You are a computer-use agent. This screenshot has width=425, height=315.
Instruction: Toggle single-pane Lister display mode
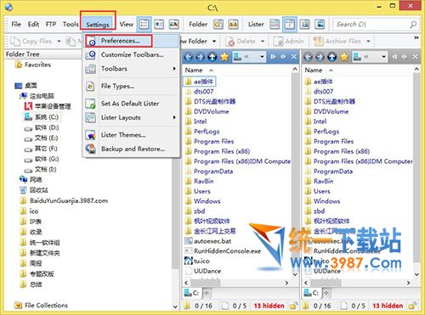pyautogui.click(x=275, y=25)
